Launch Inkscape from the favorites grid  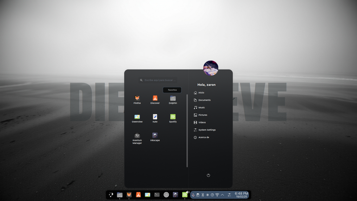coord(155,137)
